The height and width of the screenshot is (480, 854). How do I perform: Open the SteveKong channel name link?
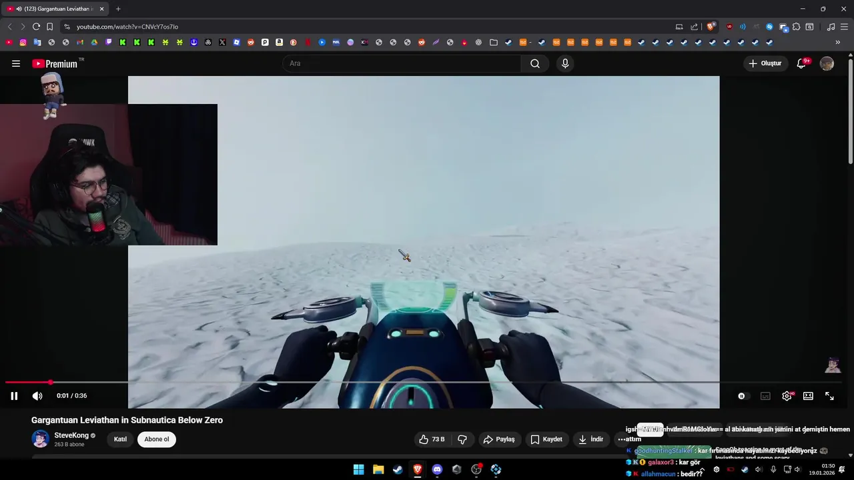(71, 435)
